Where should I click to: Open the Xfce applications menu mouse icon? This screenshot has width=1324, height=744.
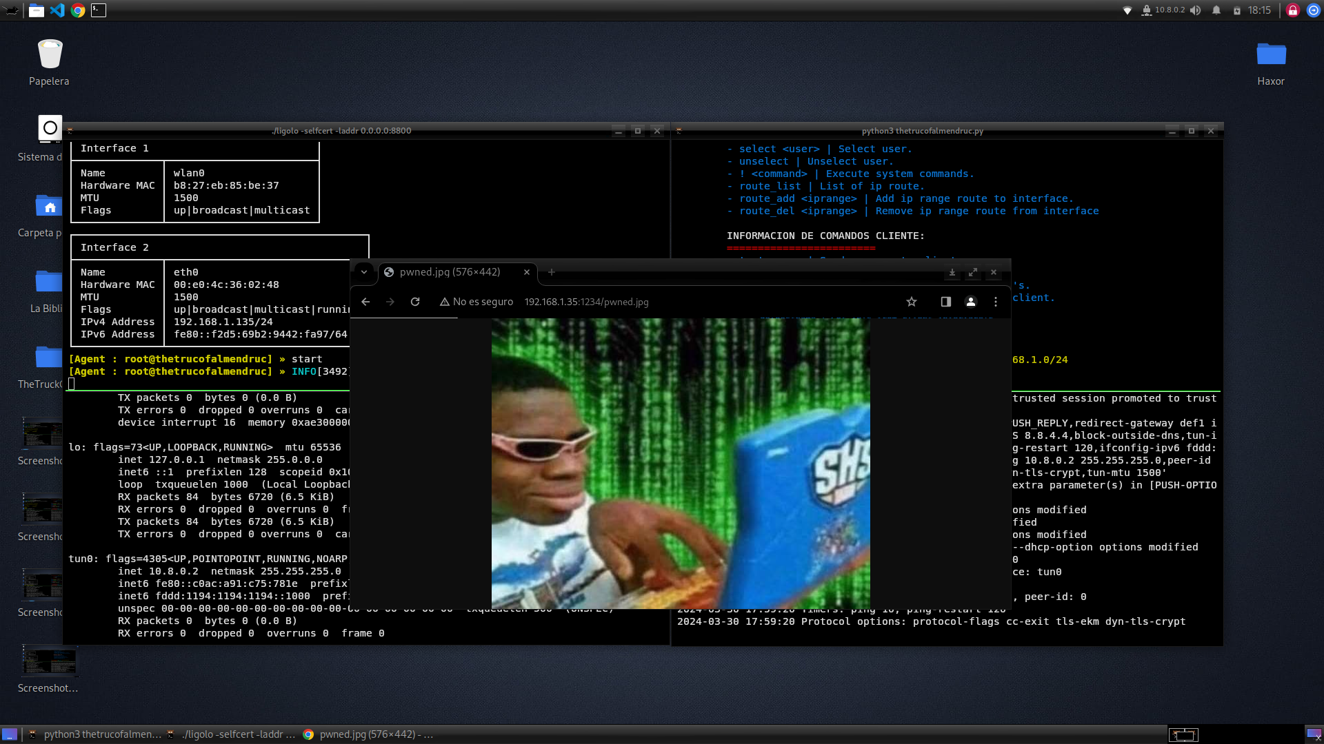pos(12,10)
